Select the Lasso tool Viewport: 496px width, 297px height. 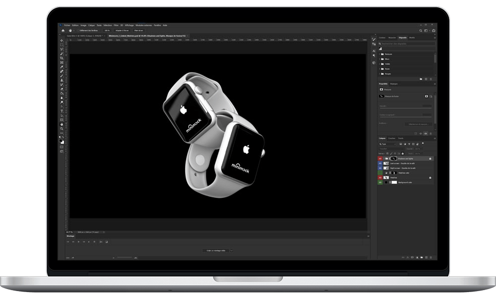pos(62,49)
